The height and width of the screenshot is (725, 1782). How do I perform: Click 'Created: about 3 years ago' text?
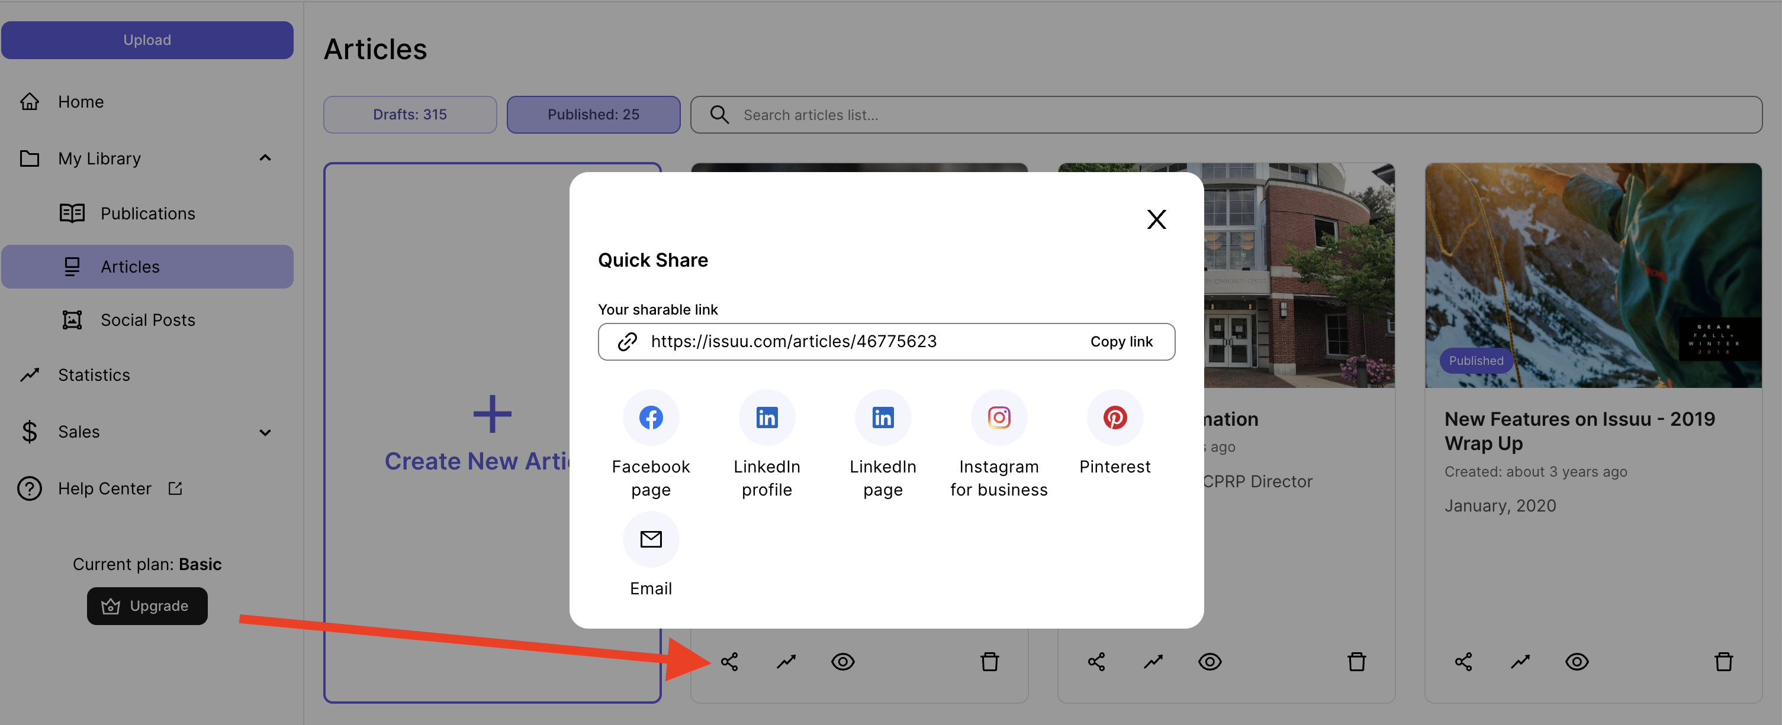(x=1535, y=471)
